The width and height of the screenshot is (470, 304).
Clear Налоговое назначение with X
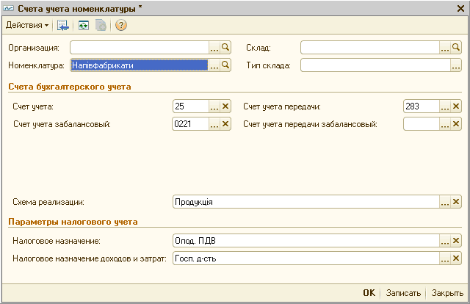(x=456, y=240)
